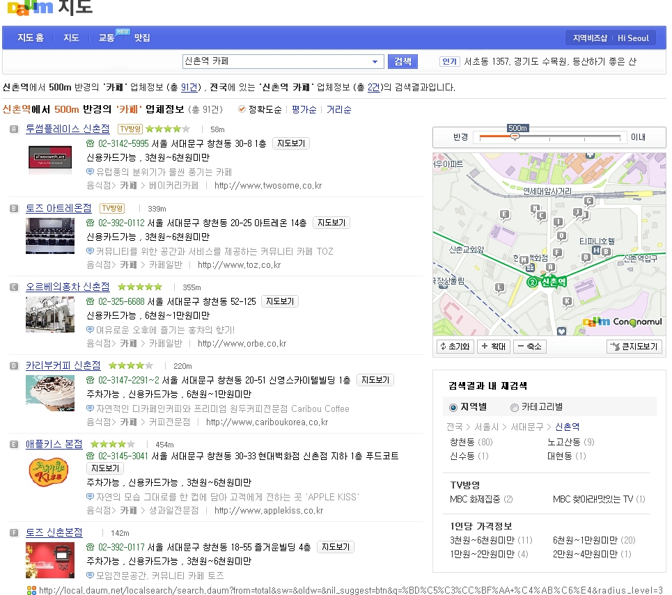Click comment bubble icon in 카리부커피 row
672x595 pixels.
pyautogui.click(x=90, y=408)
